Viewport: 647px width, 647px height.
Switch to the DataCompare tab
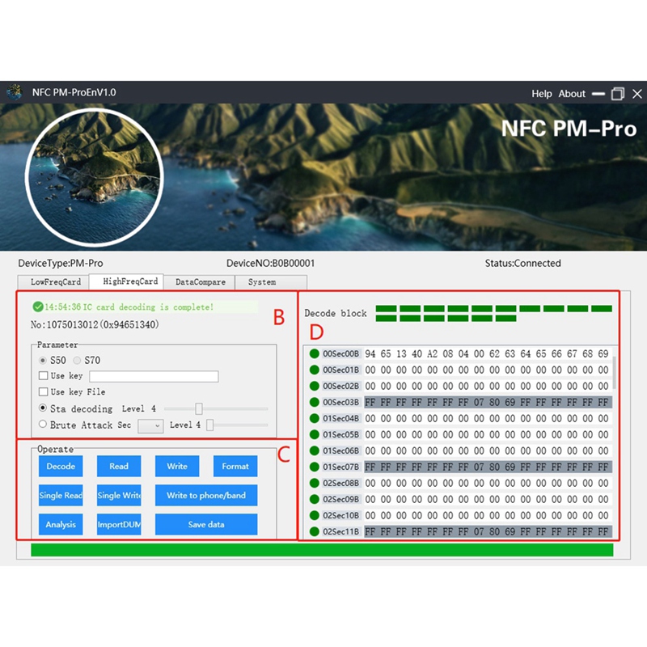(200, 281)
